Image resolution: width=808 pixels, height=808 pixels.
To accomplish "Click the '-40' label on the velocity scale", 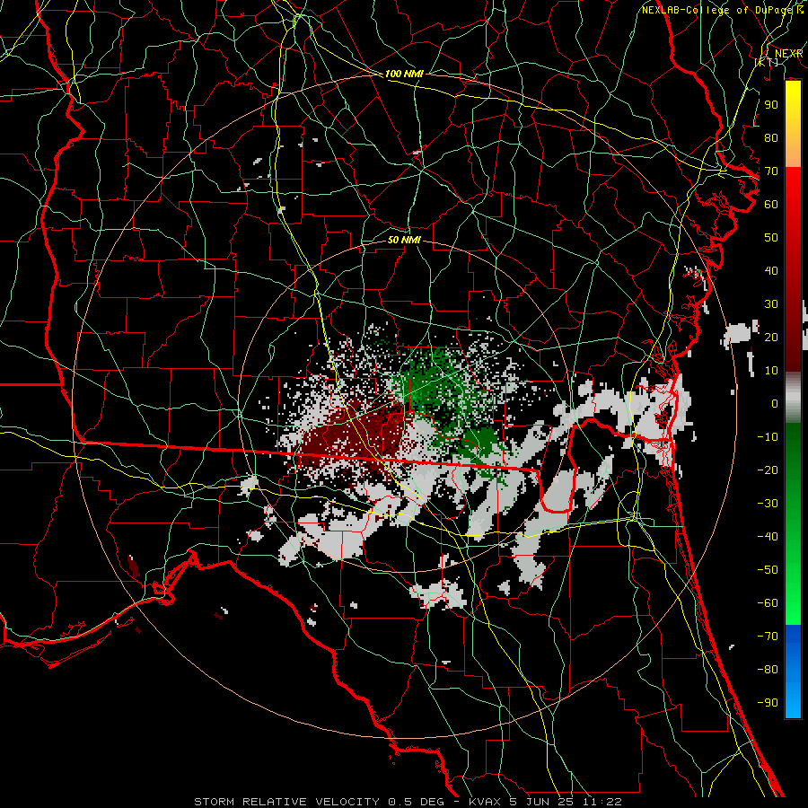I will (x=768, y=537).
